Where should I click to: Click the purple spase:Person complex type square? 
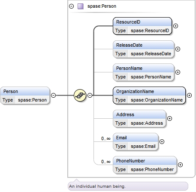pyautogui.click(x=81, y=6)
